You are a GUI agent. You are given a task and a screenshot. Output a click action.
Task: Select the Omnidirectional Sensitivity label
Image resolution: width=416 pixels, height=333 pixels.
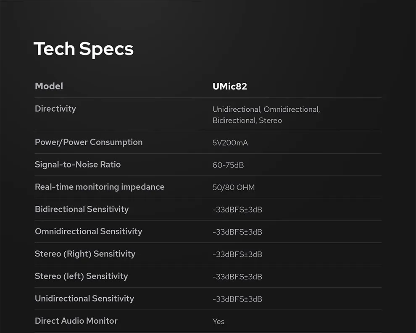[x=89, y=231]
